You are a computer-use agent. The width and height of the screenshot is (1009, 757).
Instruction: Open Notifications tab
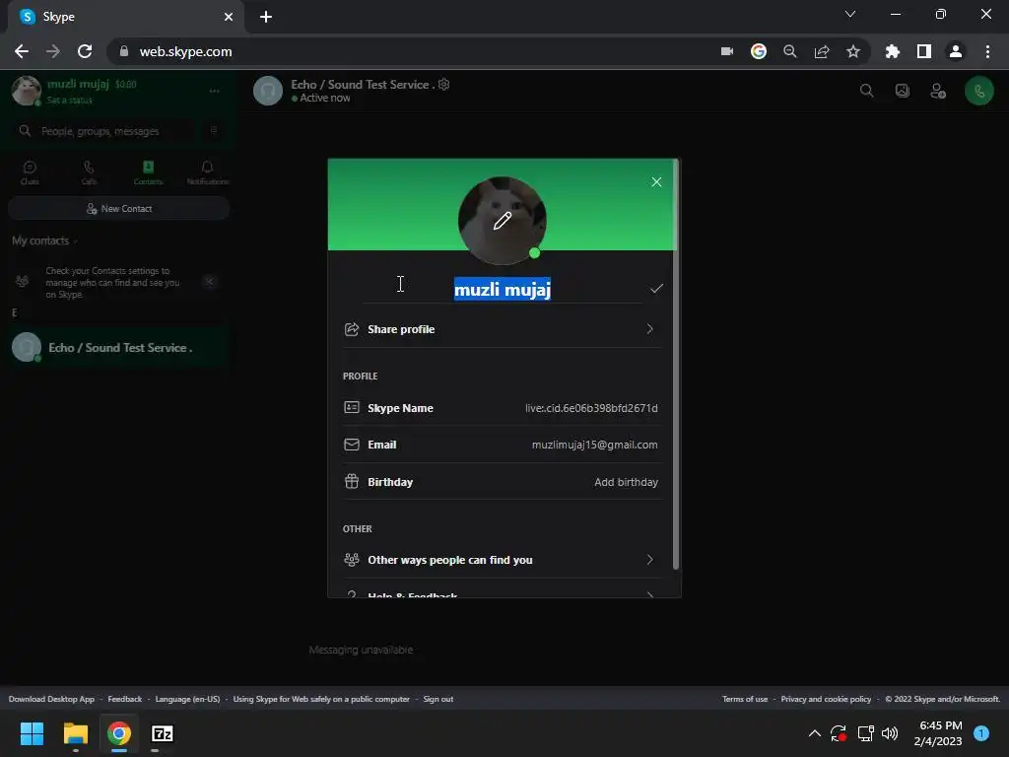[x=207, y=172]
